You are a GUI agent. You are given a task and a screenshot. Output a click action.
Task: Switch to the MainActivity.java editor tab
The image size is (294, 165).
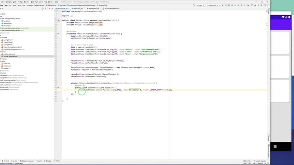tap(62, 9)
